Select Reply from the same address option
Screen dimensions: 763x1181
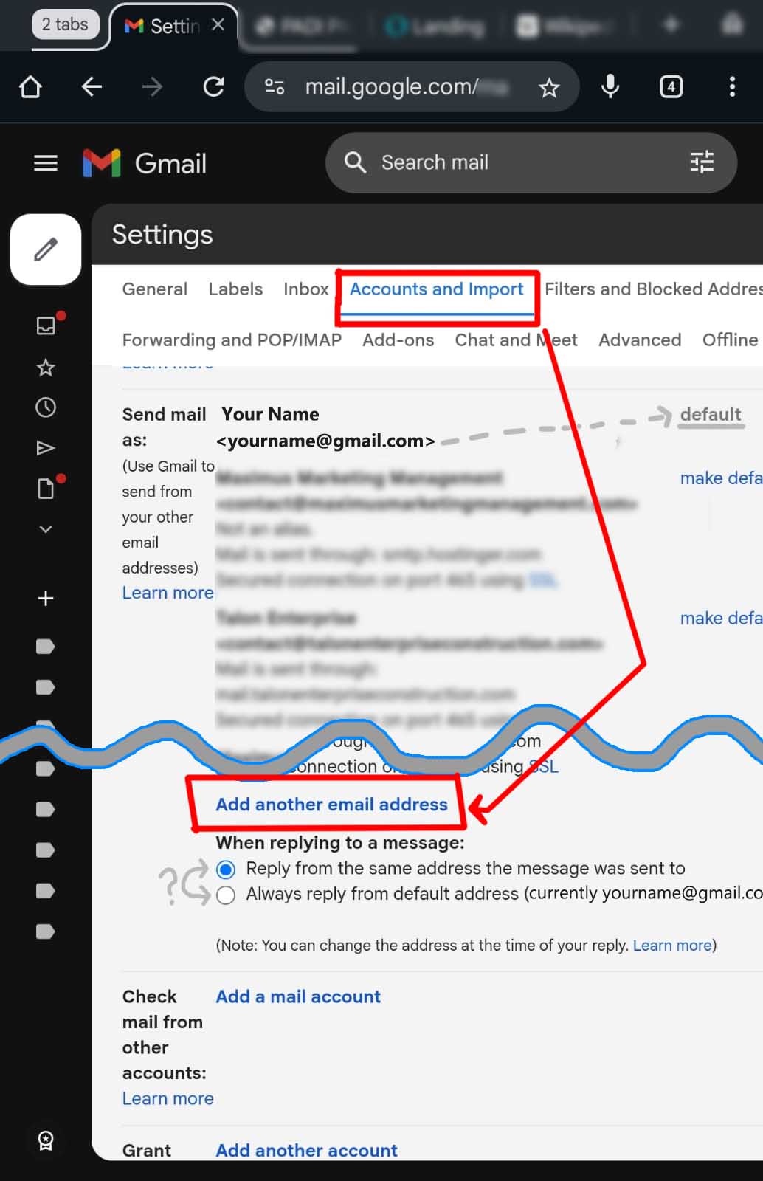point(227,870)
